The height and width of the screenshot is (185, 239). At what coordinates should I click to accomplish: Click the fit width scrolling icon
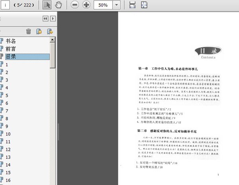pyautogui.click(x=133, y=6)
